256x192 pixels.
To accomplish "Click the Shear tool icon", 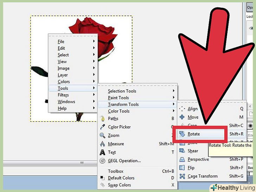I will 182,151.
